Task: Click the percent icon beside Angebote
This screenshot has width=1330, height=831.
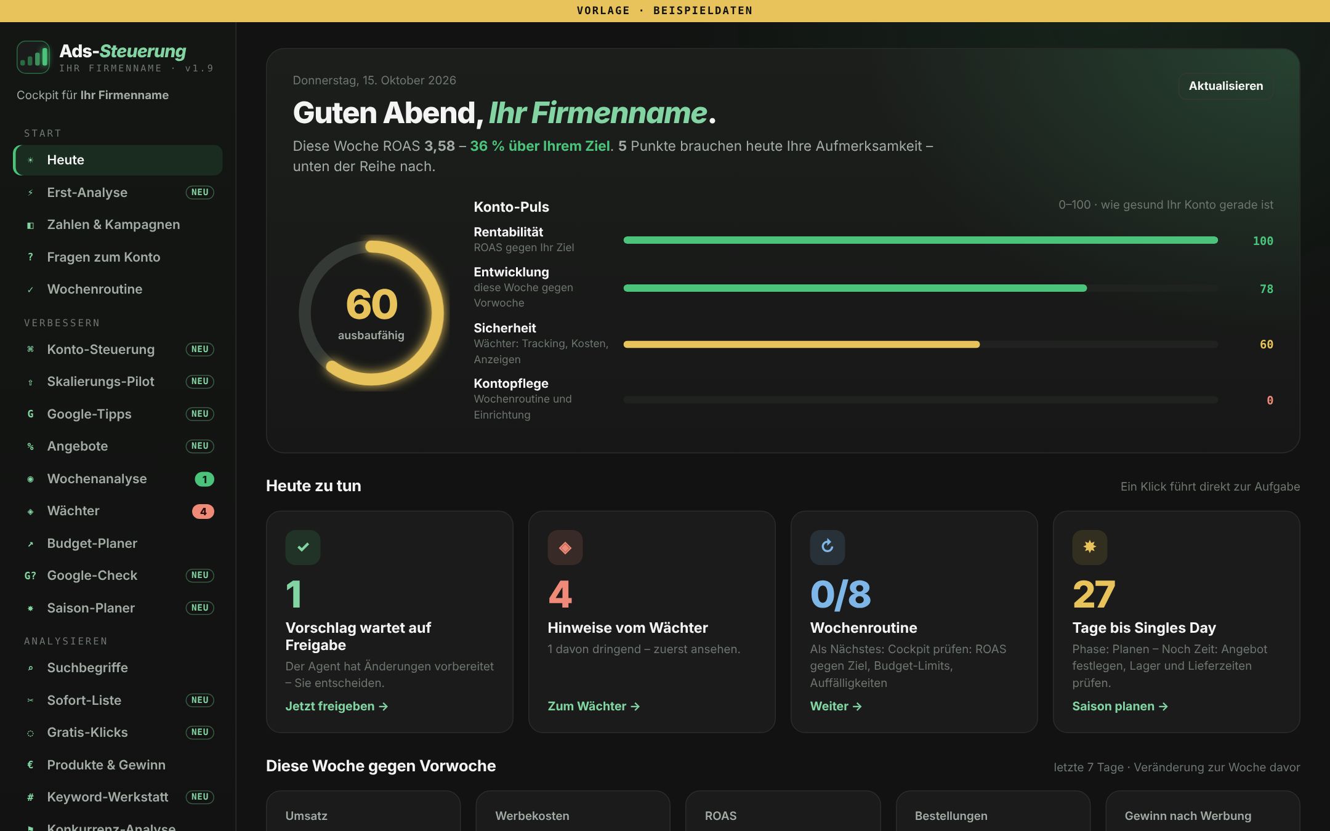Action: [x=30, y=446]
